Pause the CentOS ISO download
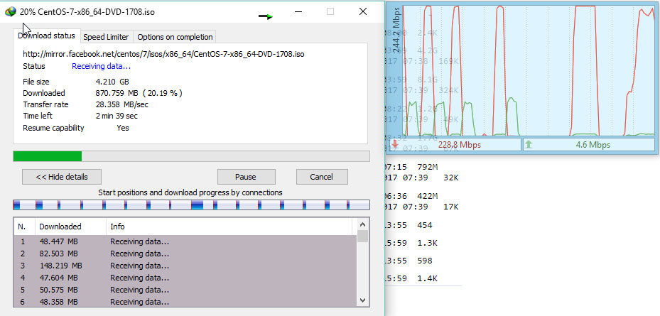The height and width of the screenshot is (316, 660). (246, 177)
